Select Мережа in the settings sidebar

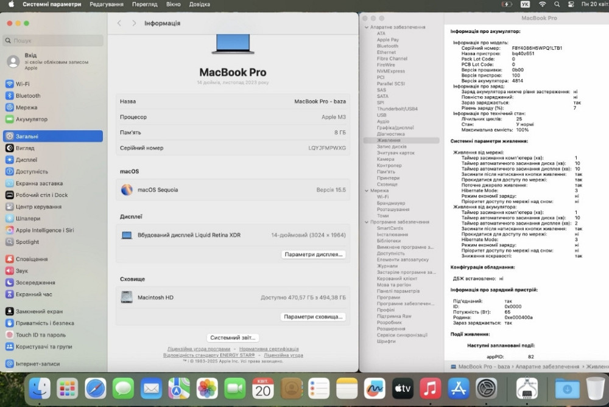click(x=22, y=108)
